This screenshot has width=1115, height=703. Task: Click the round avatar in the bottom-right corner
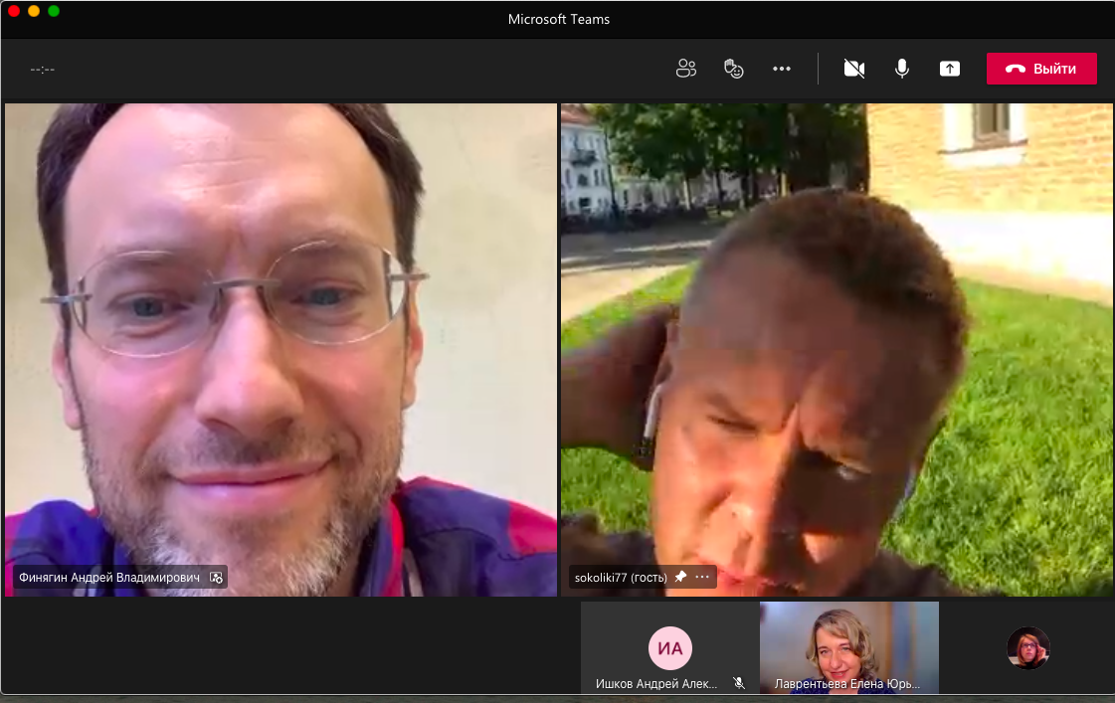point(1027,647)
